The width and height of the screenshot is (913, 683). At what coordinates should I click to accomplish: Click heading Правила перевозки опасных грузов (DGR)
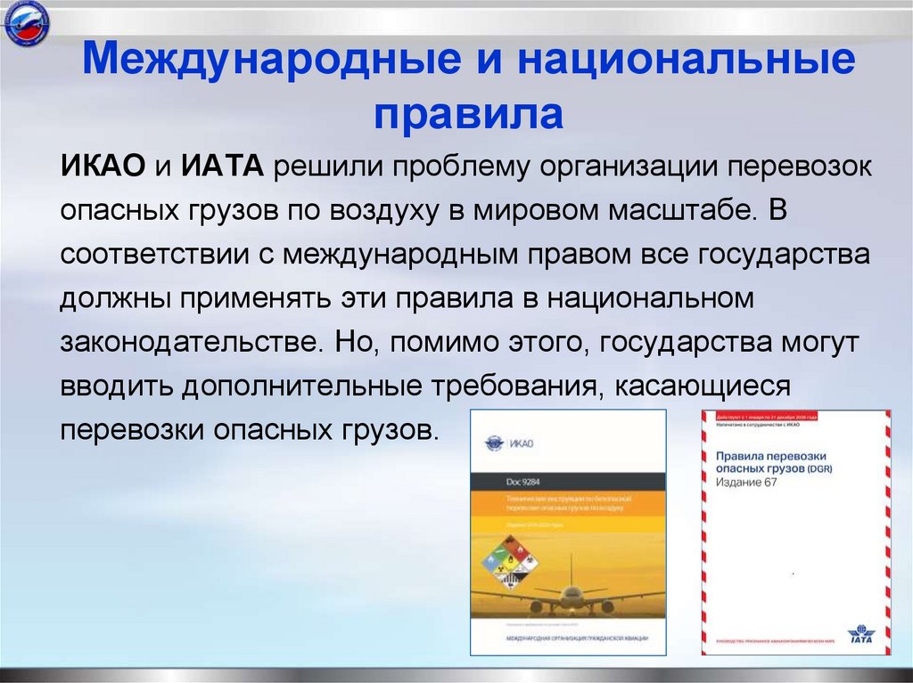(x=774, y=463)
